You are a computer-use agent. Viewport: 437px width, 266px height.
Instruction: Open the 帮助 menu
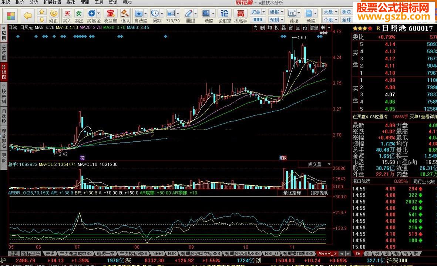[x=127, y=2]
